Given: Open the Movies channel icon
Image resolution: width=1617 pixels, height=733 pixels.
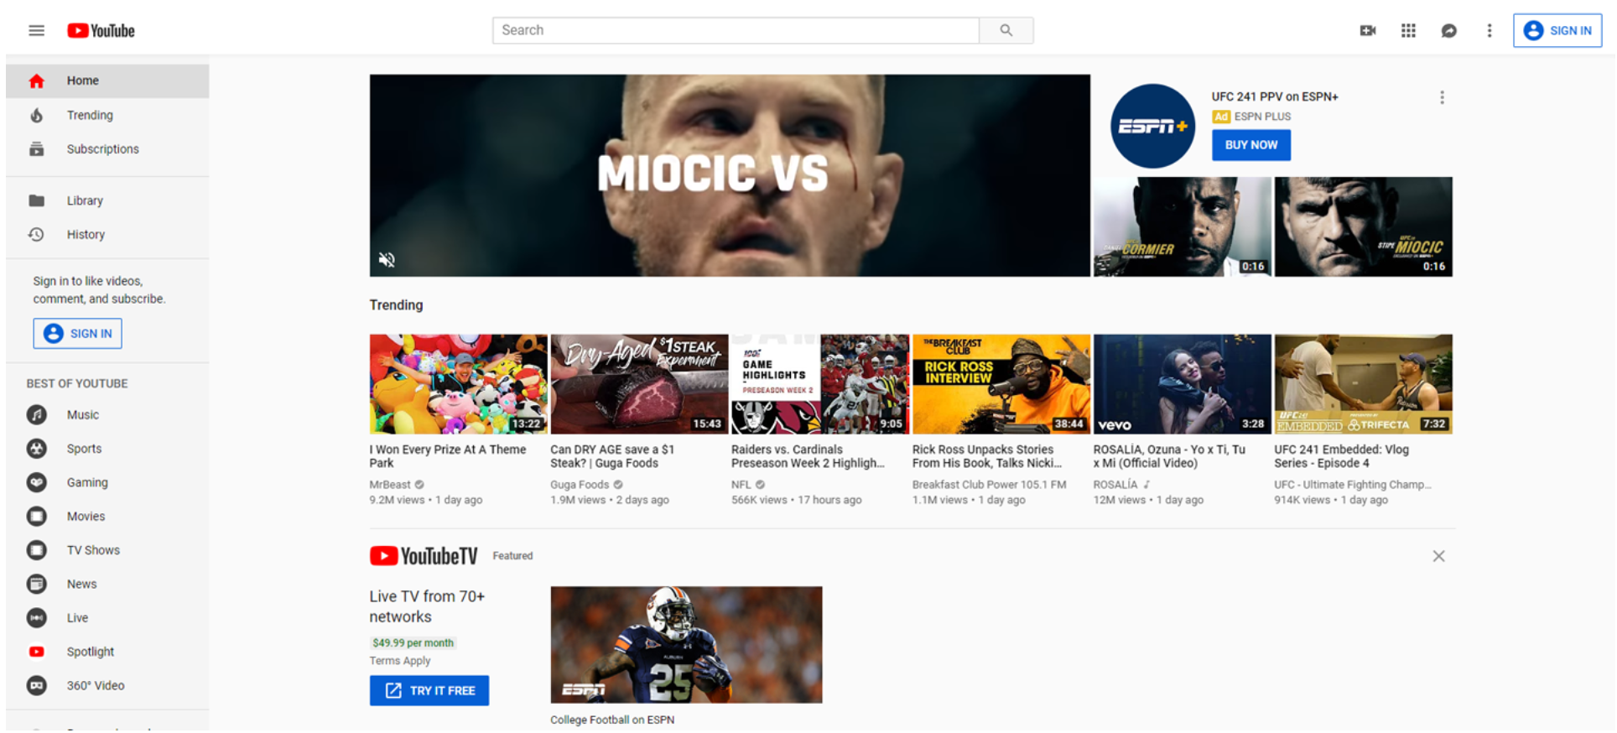Looking at the screenshot, I should click(36, 517).
